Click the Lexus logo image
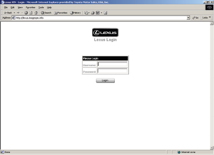 tap(105, 32)
